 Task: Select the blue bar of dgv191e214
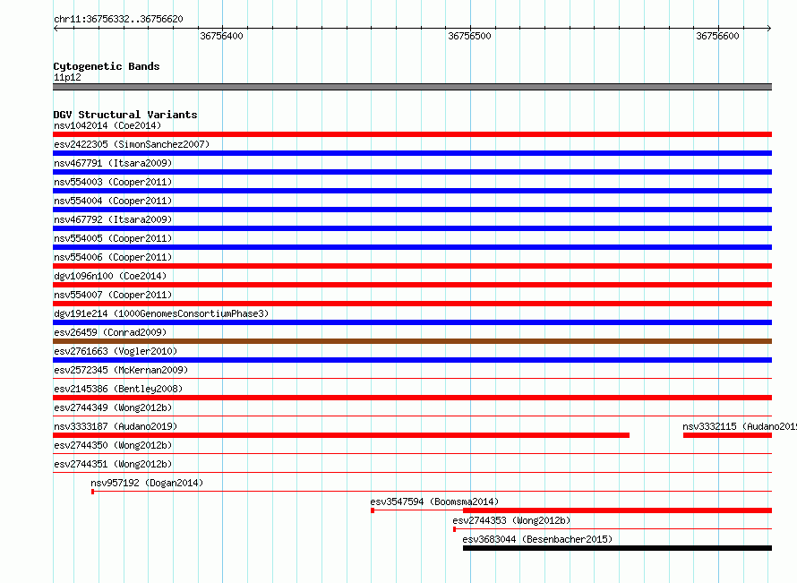[x=412, y=322]
